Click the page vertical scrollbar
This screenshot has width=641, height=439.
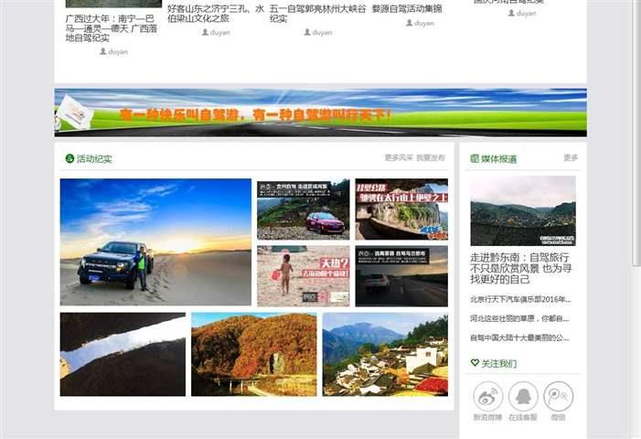pos(636,133)
